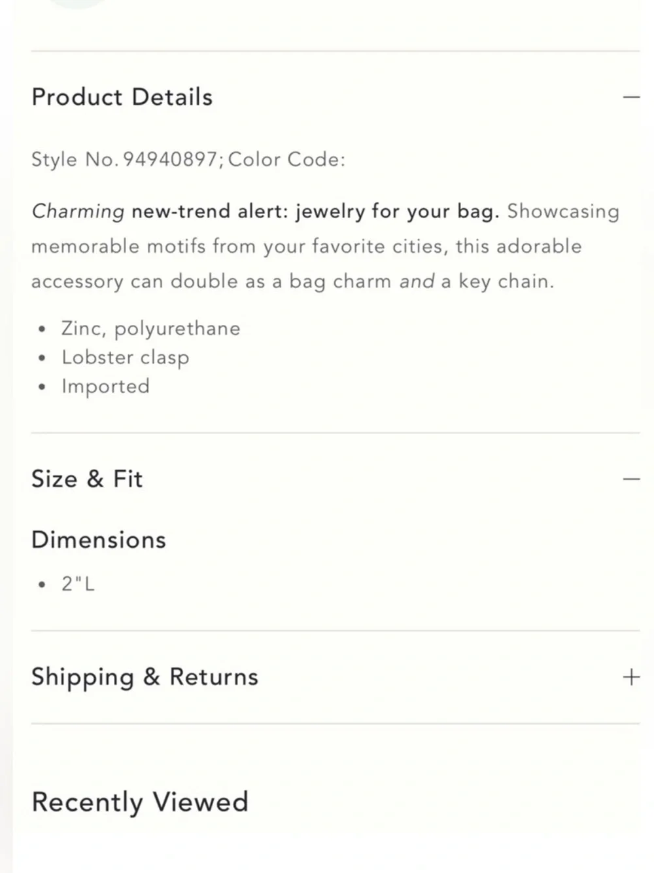Collapse Product Details using the minus icon
This screenshot has height=873, width=654.
[631, 97]
